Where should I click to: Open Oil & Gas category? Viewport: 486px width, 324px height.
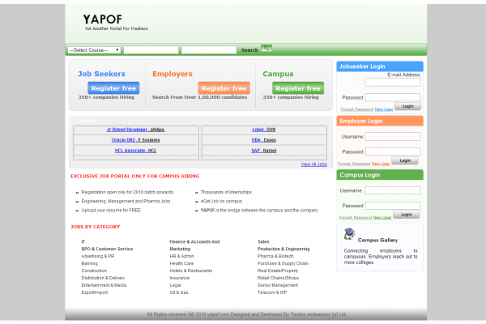pyautogui.click(x=179, y=292)
